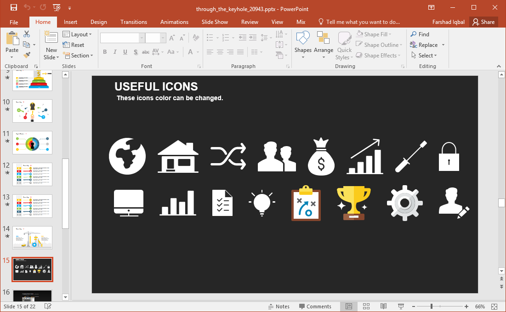Click the zoom slider handle
The height and width of the screenshot is (312, 506).
click(x=431, y=306)
